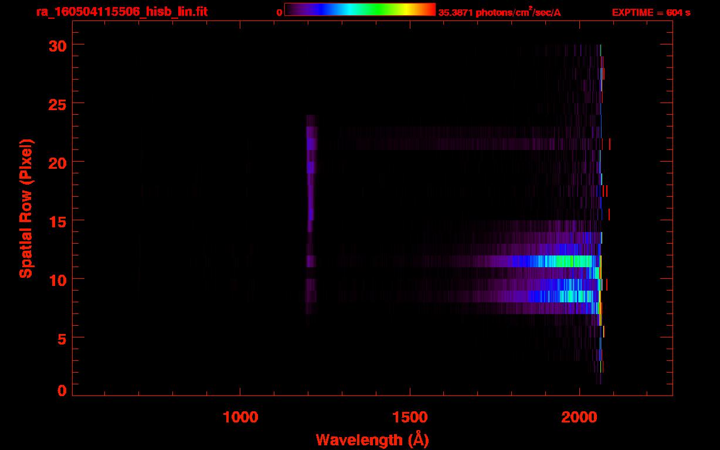Screen dimensions: 720x450
Task: Click the Wavelength (Å) axis title
Action: click(372, 439)
